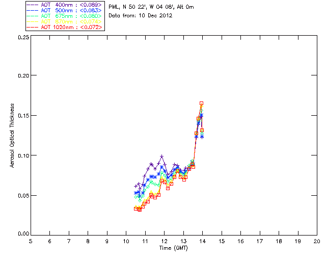326x261 pixels.
Task: Click the 0.05 y-axis tick label
Action: pos(23,196)
